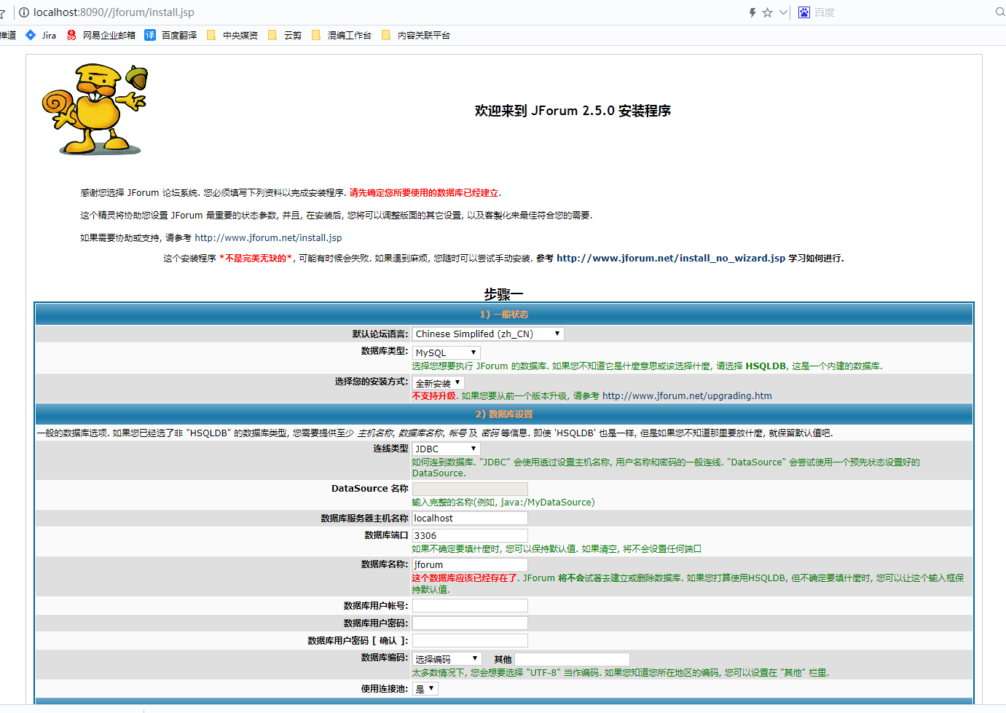Click the database user password field
Viewport: 1006px width, 713px height.
tap(470, 623)
